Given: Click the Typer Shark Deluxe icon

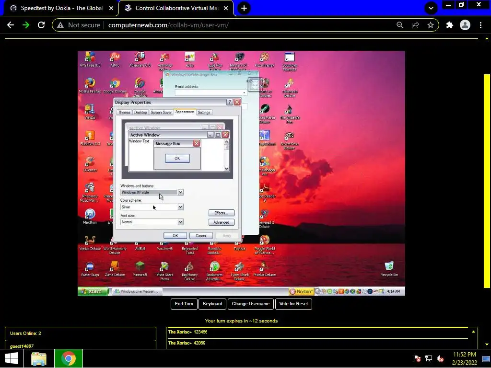Looking at the screenshot, I should click(240, 271).
